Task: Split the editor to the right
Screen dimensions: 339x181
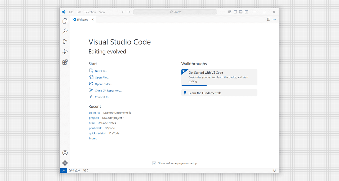Action: click(x=269, y=20)
